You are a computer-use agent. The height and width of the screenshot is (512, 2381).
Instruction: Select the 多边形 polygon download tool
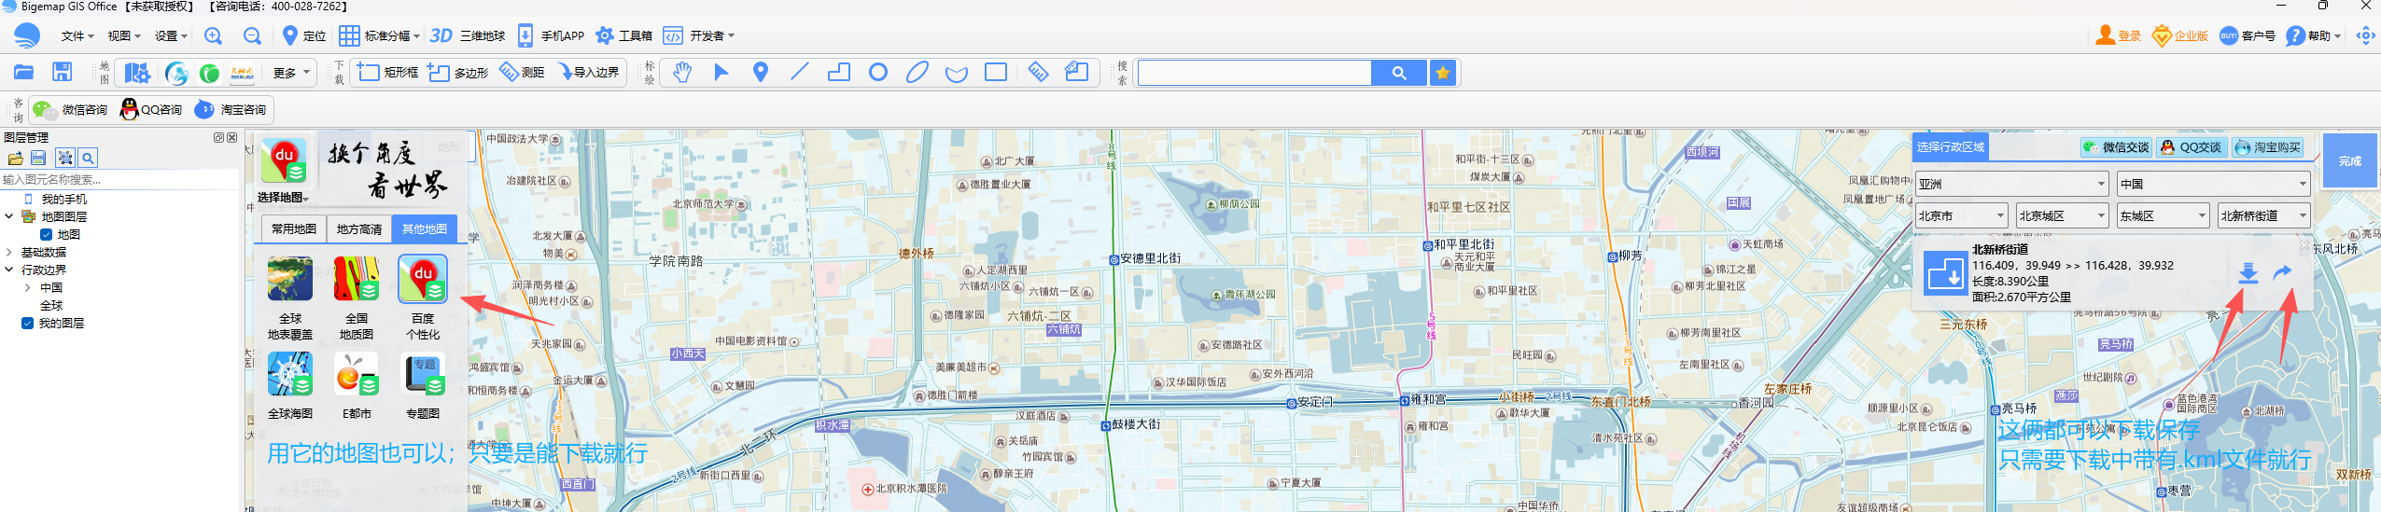point(457,72)
